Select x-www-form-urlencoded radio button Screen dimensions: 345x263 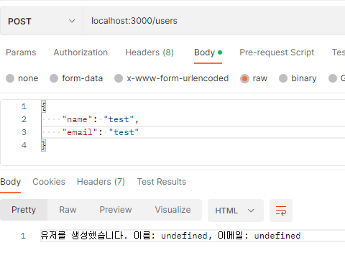tap(119, 78)
